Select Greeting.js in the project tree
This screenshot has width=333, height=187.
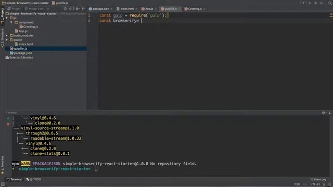click(x=31, y=26)
